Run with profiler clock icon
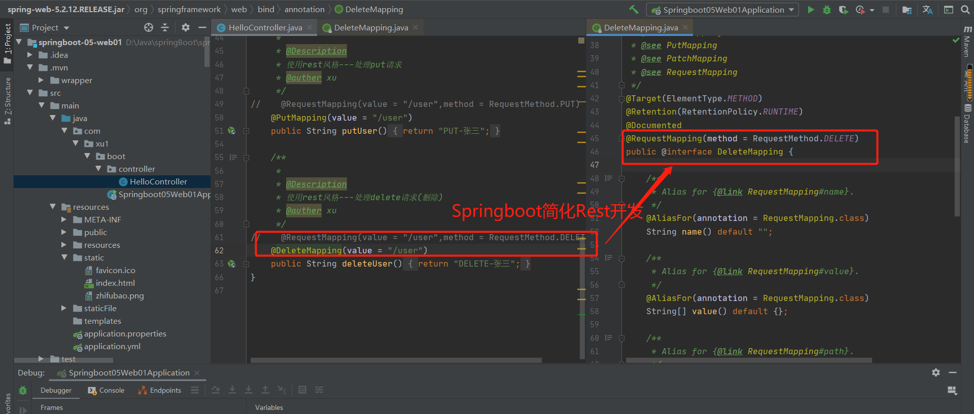Screen dimensions: 974x414 click(860, 10)
